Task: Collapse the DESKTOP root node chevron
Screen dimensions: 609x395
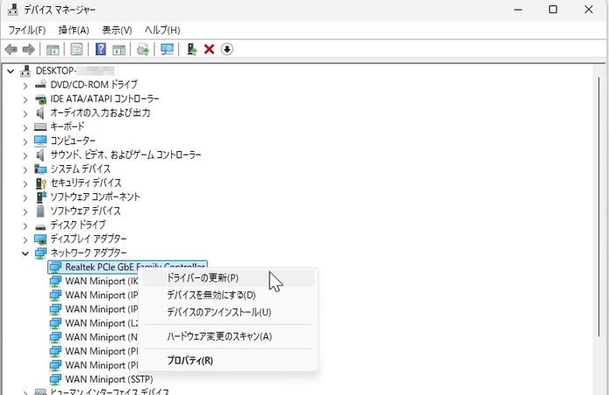Action: point(11,71)
